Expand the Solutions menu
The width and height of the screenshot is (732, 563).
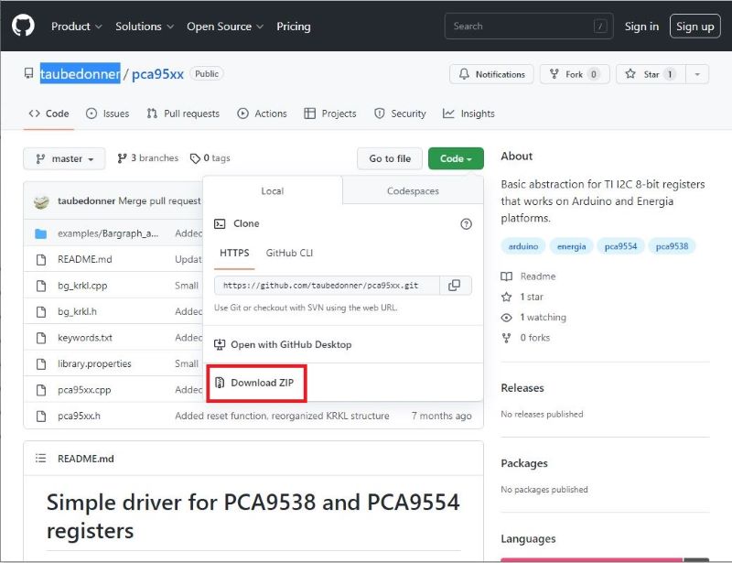coord(145,27)
